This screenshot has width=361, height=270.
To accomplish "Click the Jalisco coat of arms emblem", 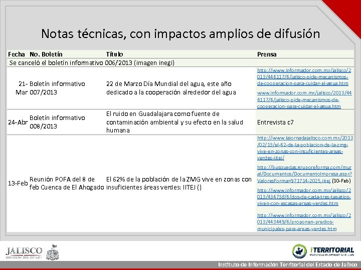I will pos(53,252).
